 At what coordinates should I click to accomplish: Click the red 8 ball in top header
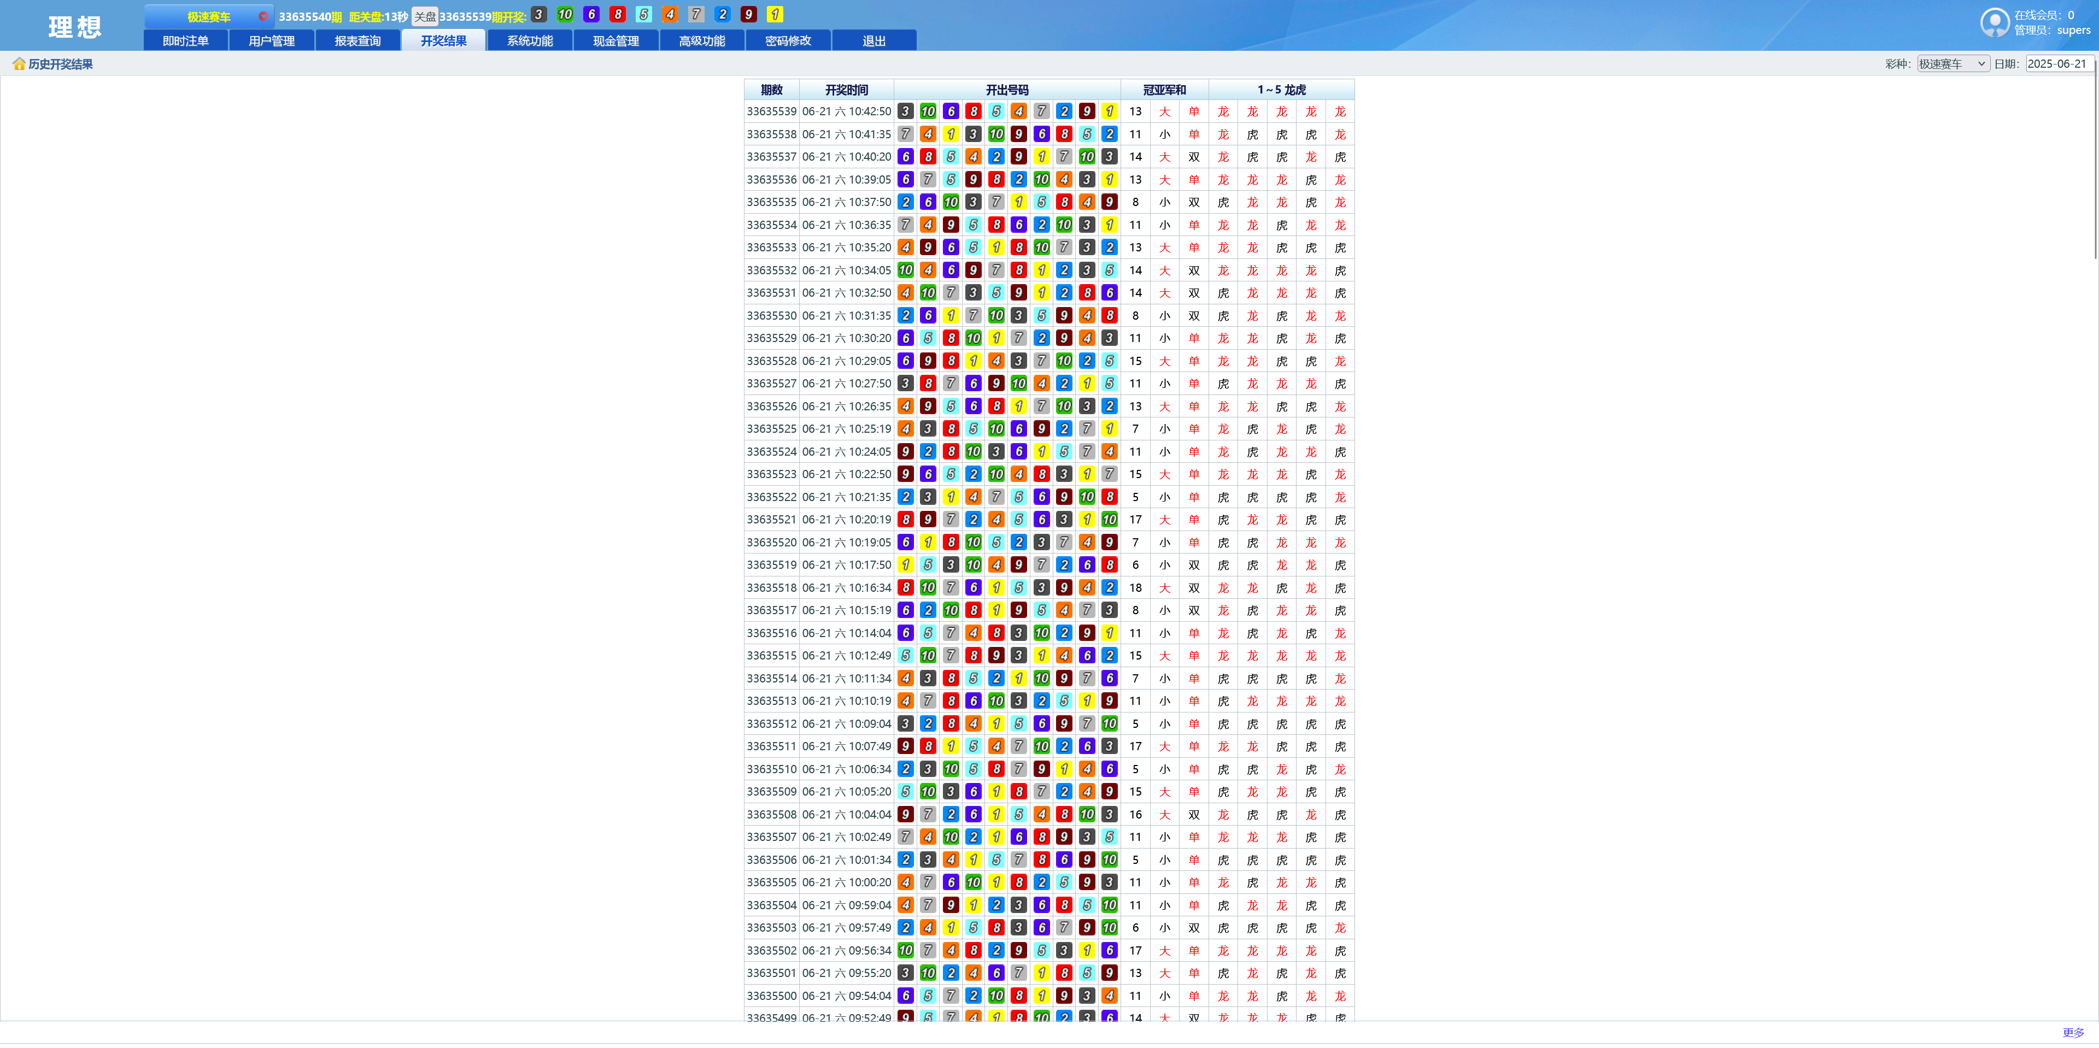coord(618,15)
